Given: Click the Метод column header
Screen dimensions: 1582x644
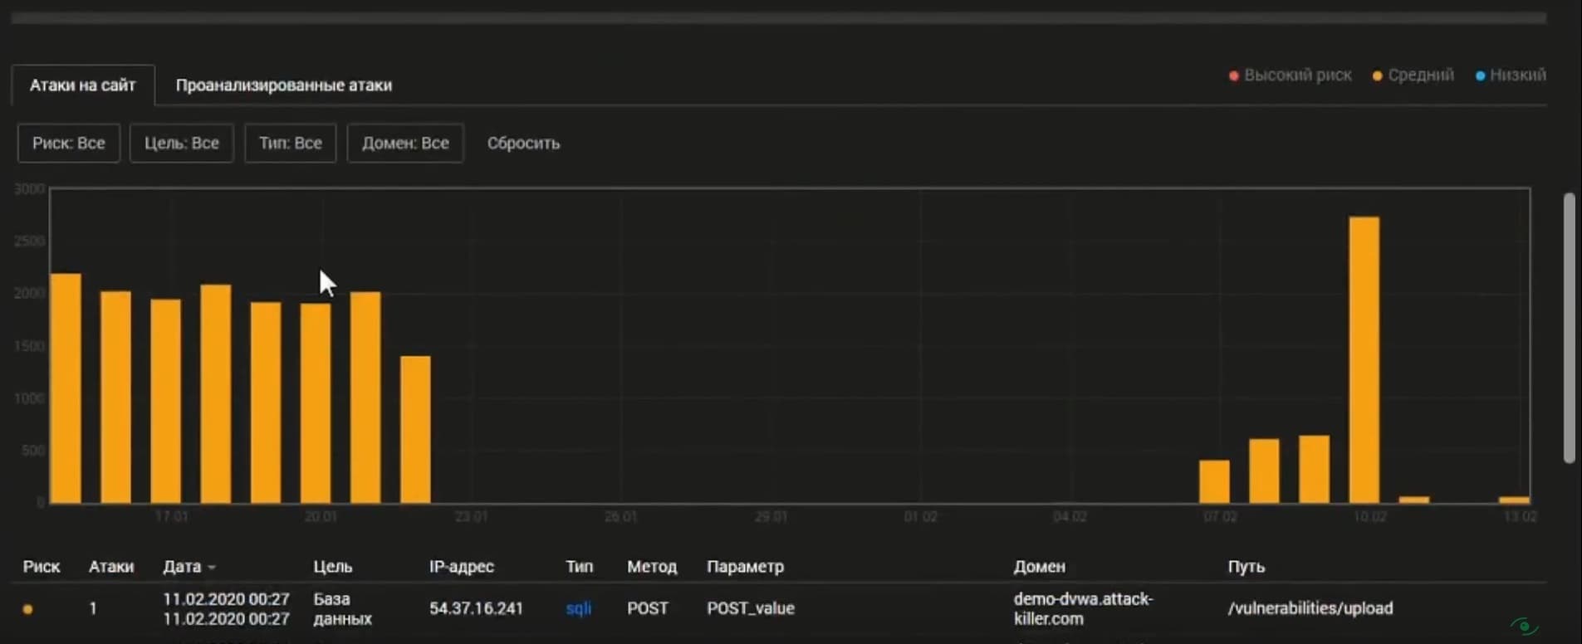Looking at the screenshot, I should click(x=652, y=567).
